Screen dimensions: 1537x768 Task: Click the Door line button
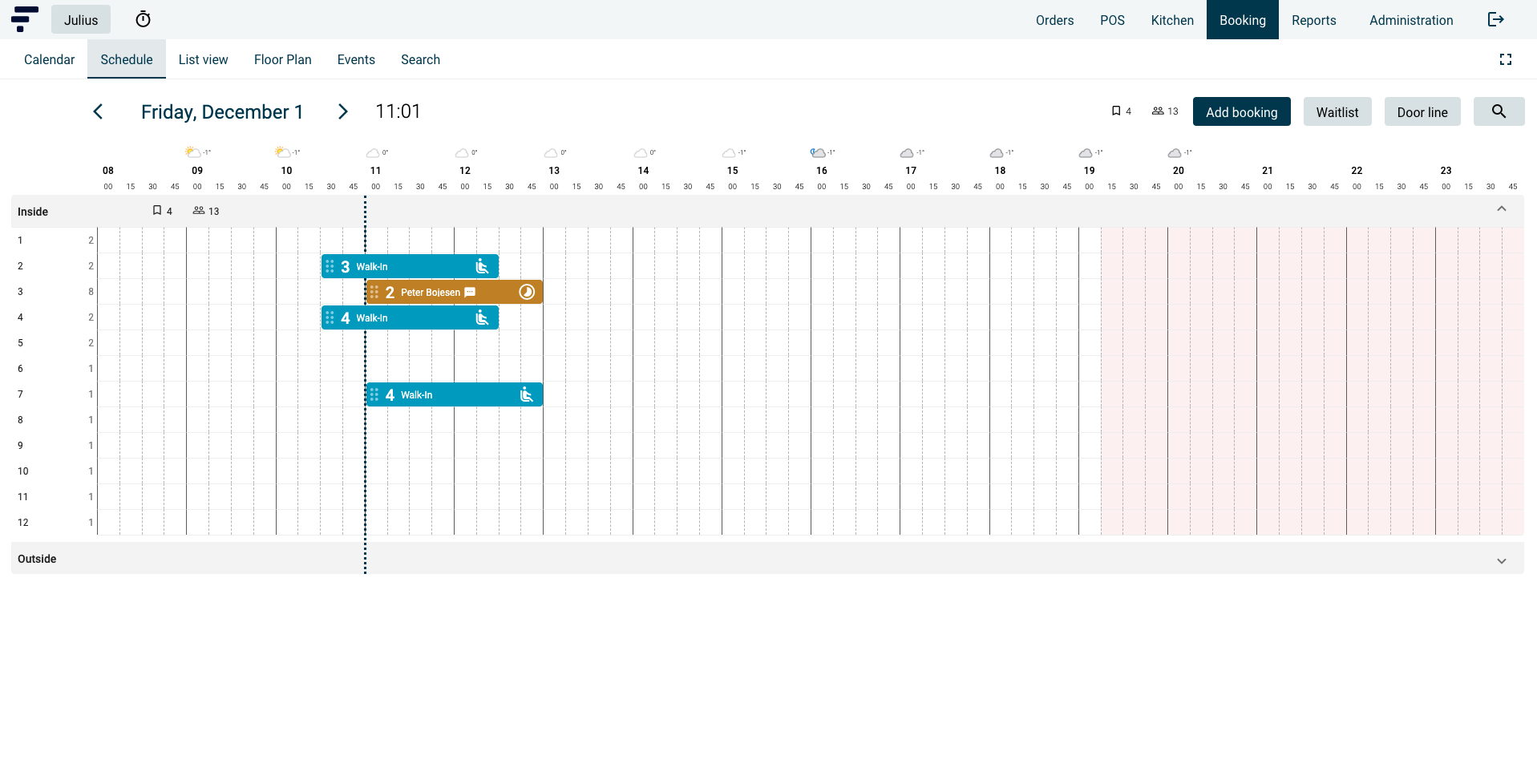1422,112
